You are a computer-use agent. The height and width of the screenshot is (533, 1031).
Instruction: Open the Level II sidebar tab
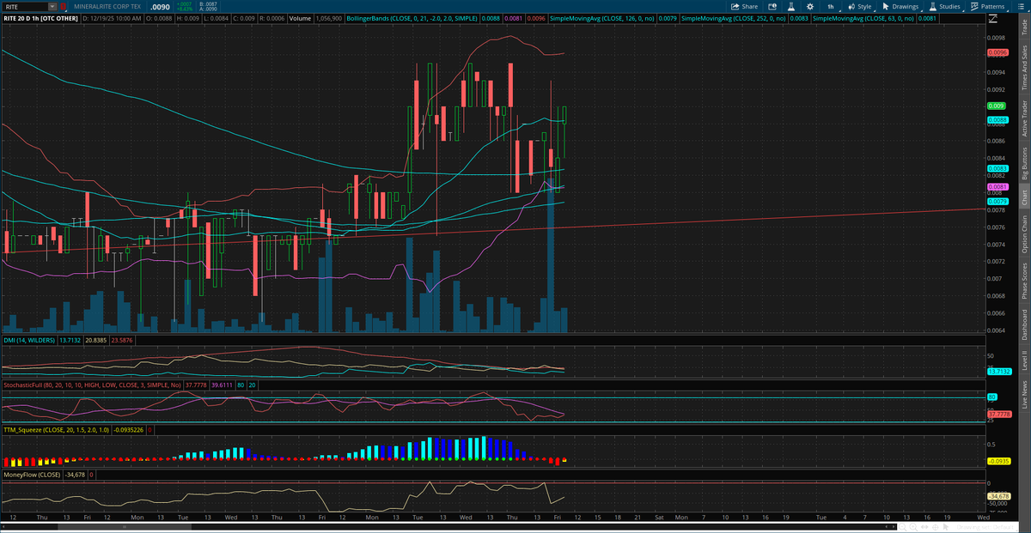point(1023,358)
